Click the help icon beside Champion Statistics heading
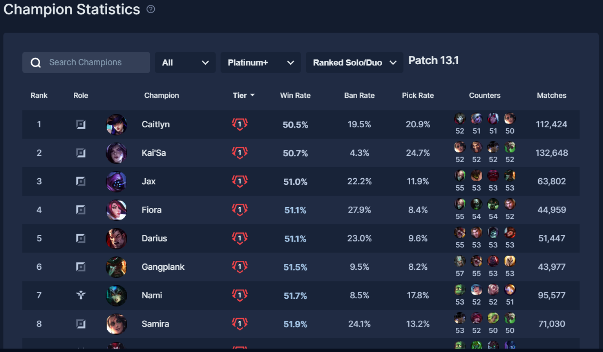This screenshot has width=603, height=352. coord(151,9)
